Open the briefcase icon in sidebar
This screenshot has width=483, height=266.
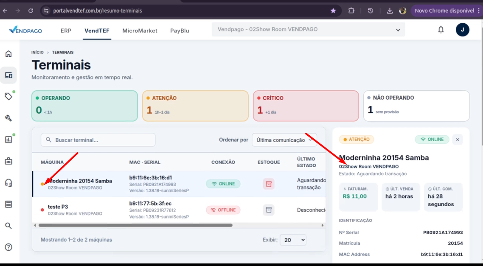(8, 161)
